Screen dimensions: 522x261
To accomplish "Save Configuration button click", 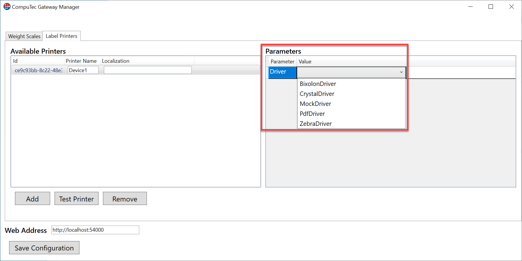I will [x=44, y=248].
